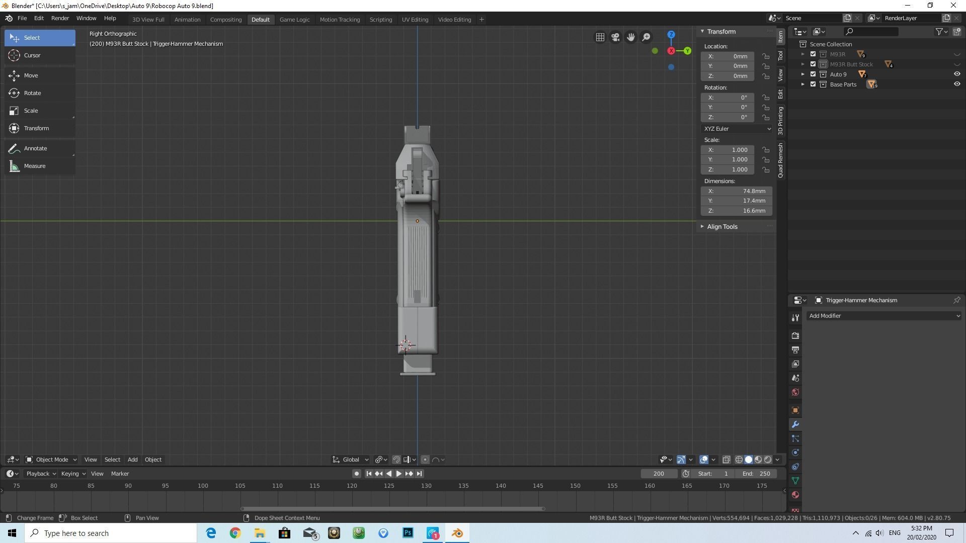Expand the Auto 9 collection tree

(x=803, y=74)
